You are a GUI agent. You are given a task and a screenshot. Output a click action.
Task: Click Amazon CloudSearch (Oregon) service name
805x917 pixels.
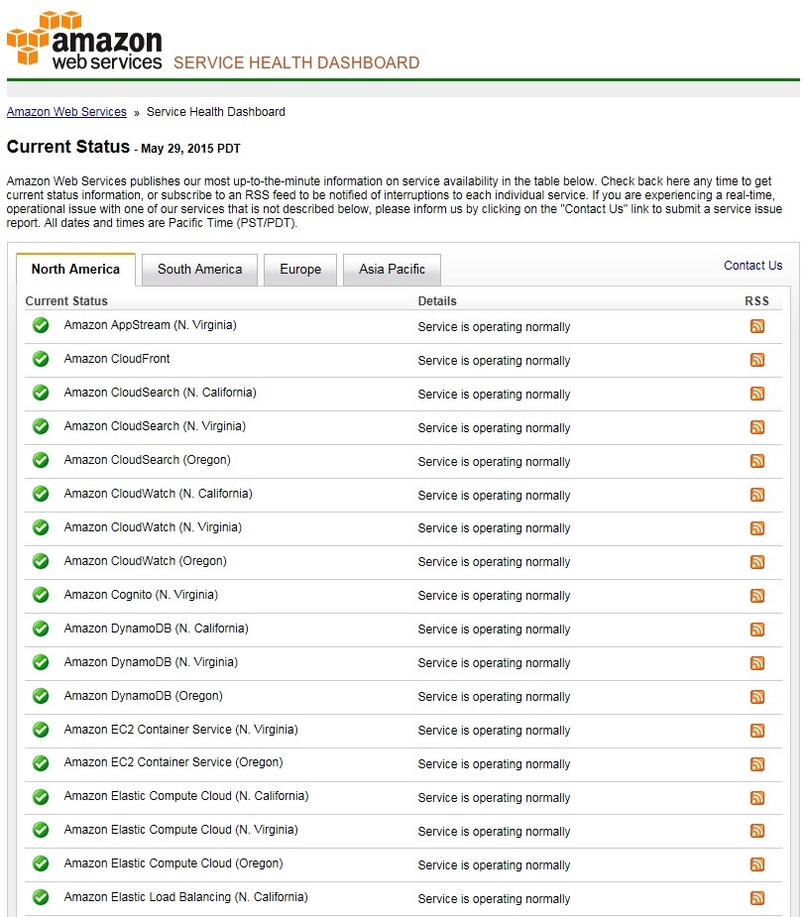[x=148, y=460]
